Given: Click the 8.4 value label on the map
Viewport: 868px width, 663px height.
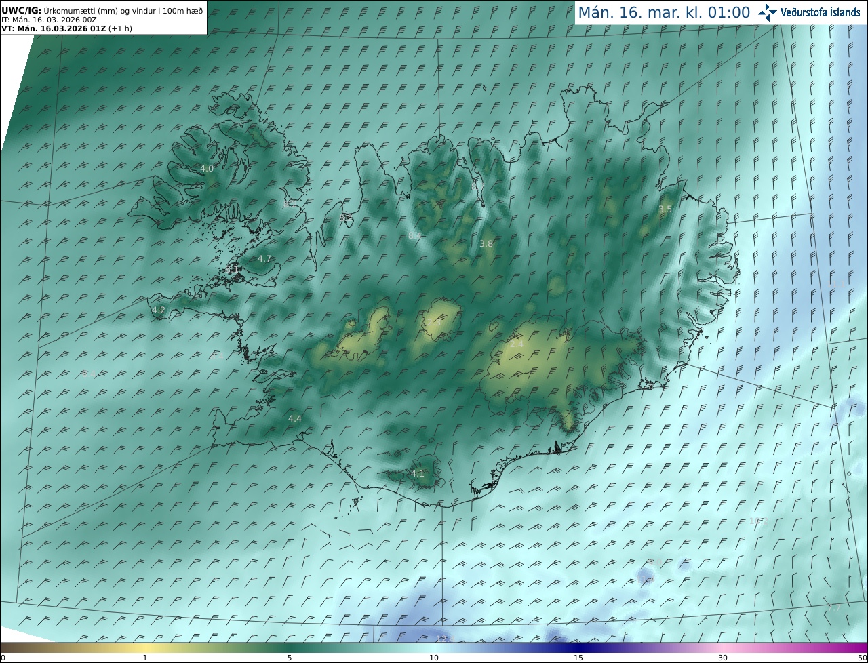Looking at the screenshot, I should pos(415,235).
